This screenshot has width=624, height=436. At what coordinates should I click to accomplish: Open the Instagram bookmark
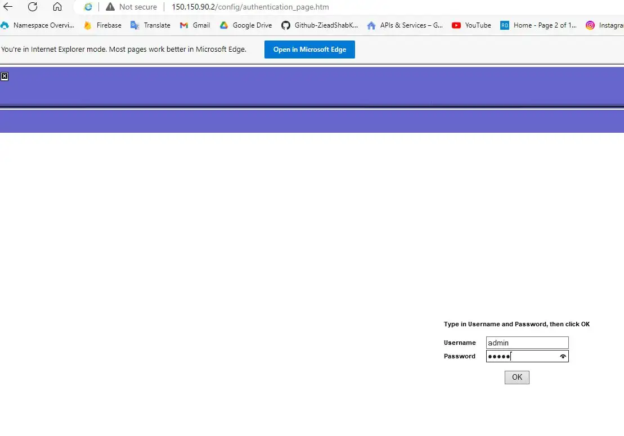(604, 25)
